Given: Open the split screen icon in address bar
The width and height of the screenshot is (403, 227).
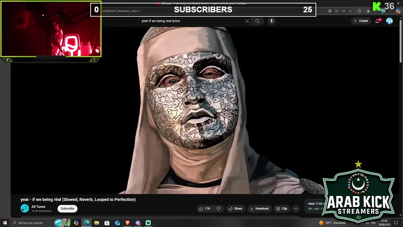Looking at the screenshot, I should (337, 11).
